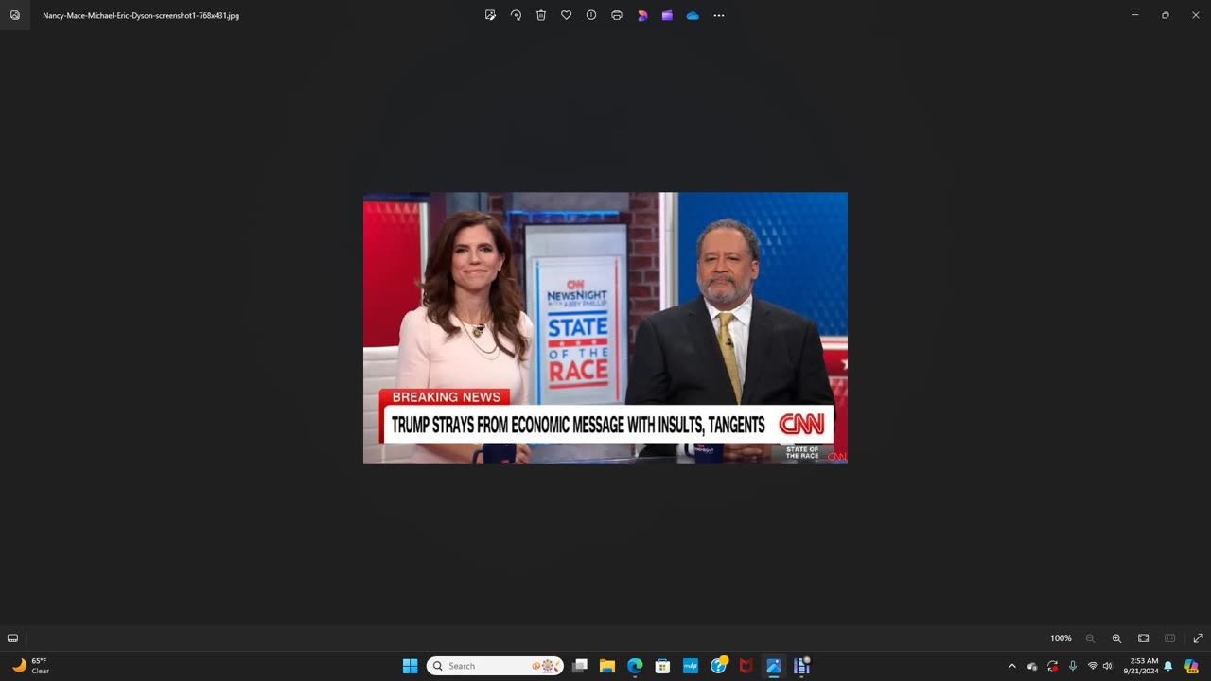
Task: Rotate the photo
Action: pyautogui.click(x=516, y=15)
